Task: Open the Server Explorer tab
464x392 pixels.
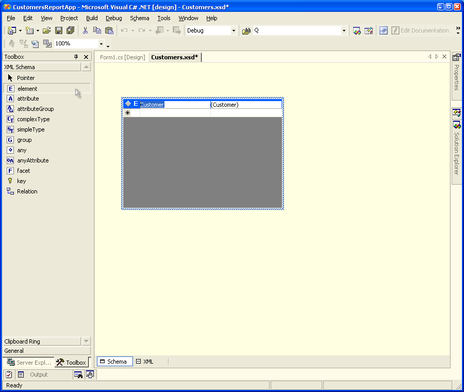Action: click(x=28, y=363)
